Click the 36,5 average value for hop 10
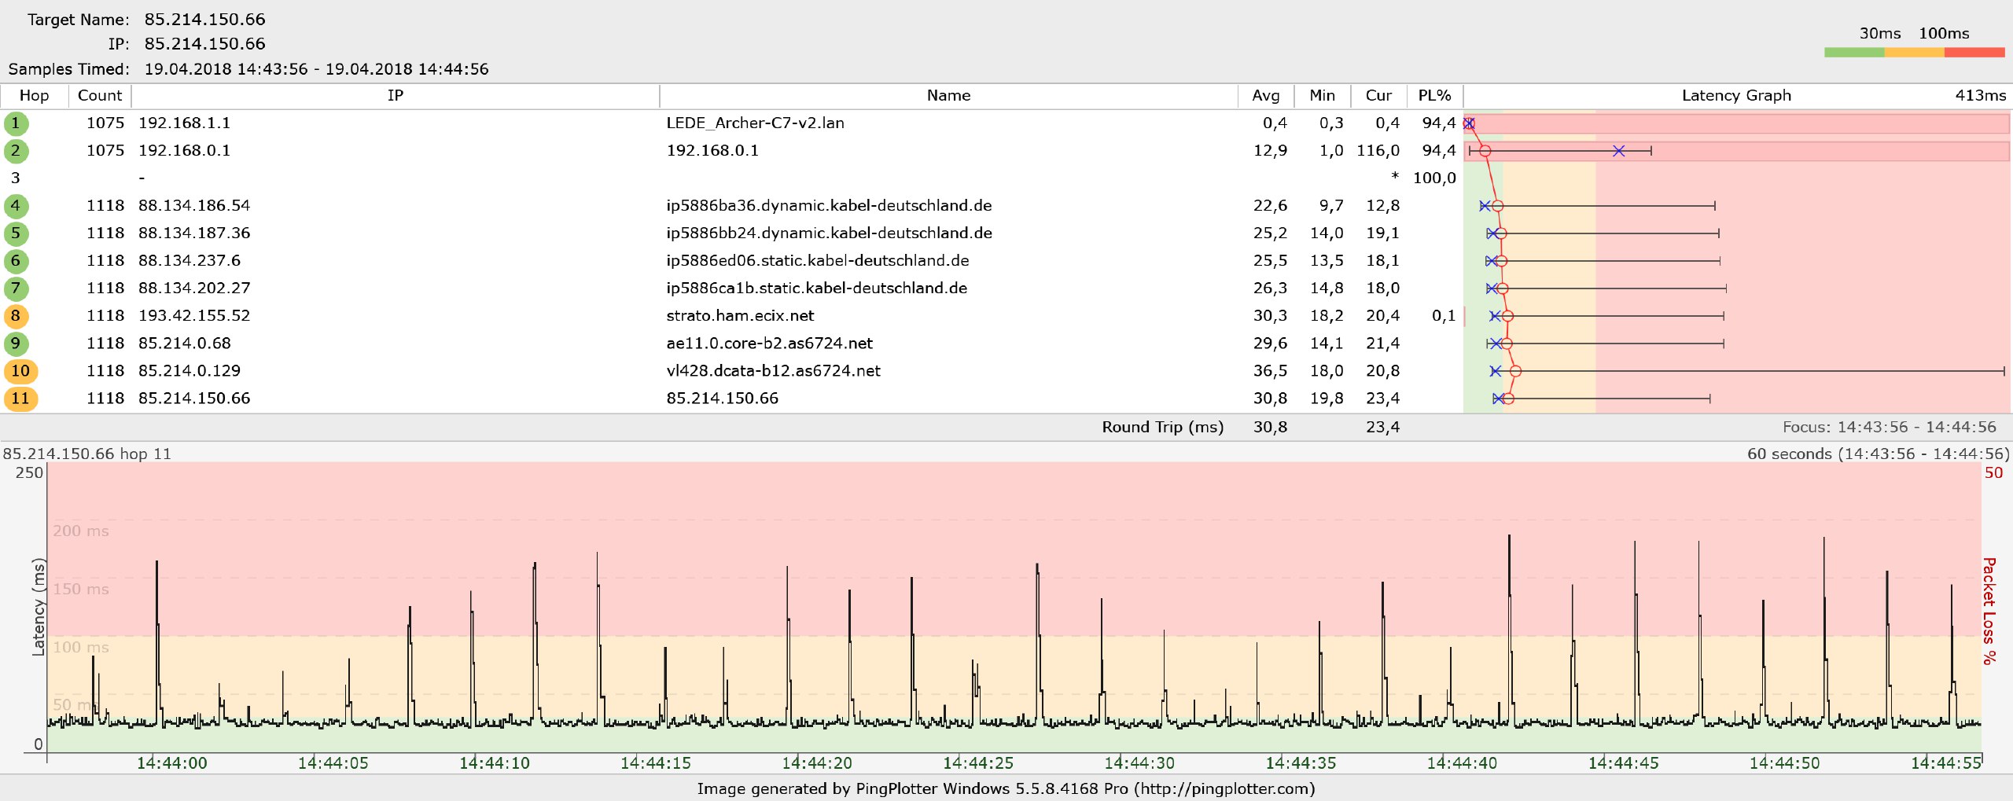This screenshot has width=2013, height=801. coord(1270,371)
